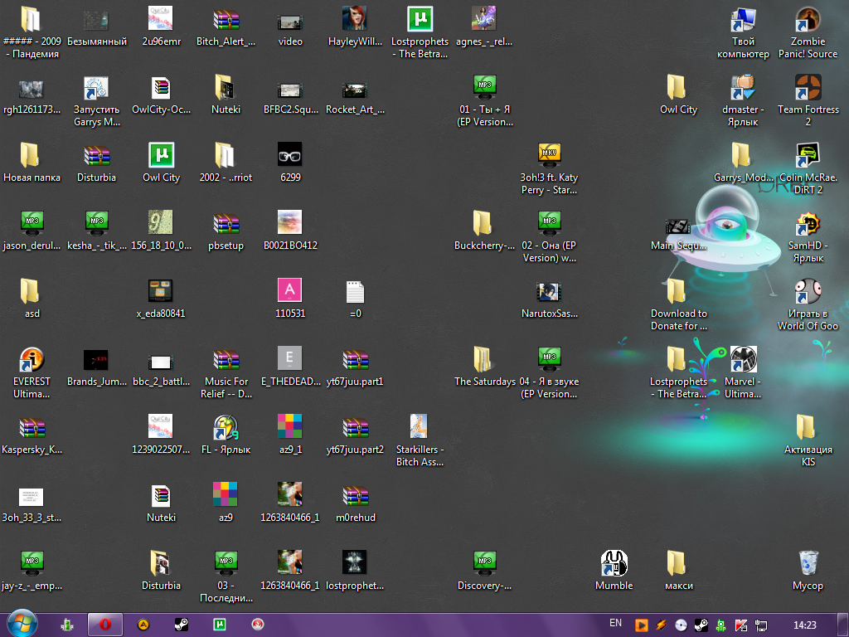Screen dimensions: 849x637
Task: Open the Steam icon in the taskbar
Action: pyautogui.click(x=181, y=625)
